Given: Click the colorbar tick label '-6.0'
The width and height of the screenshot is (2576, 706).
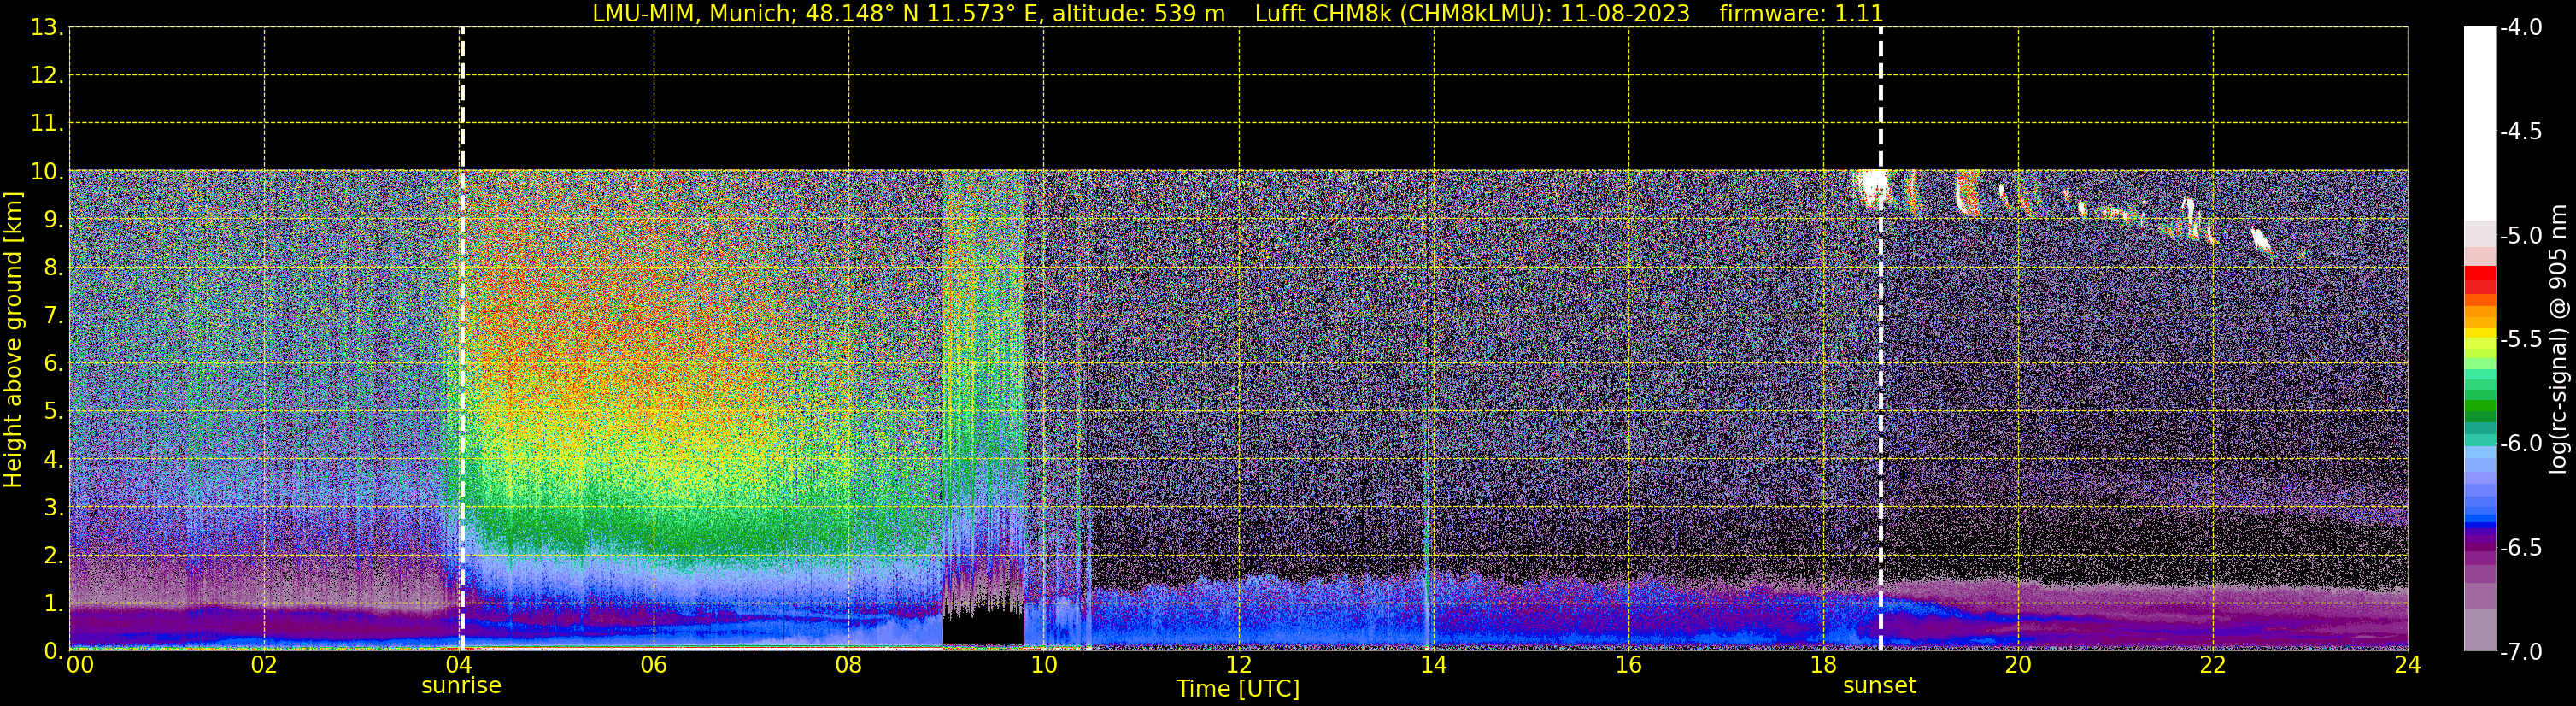Looking at the screenshot, I should (x=2520, y=444).
